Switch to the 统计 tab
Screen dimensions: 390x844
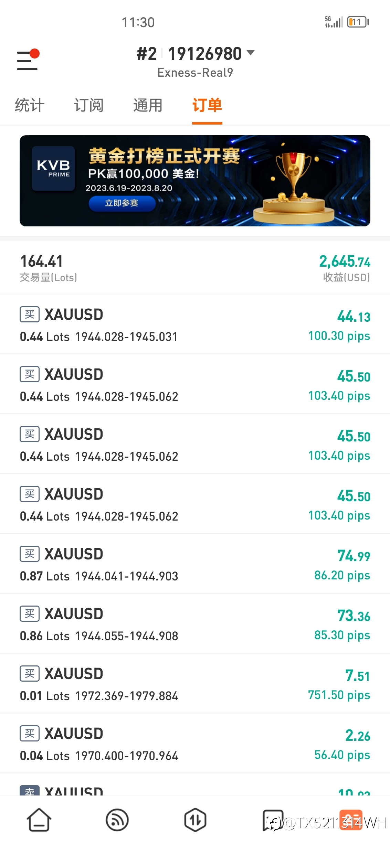[30, 105]
